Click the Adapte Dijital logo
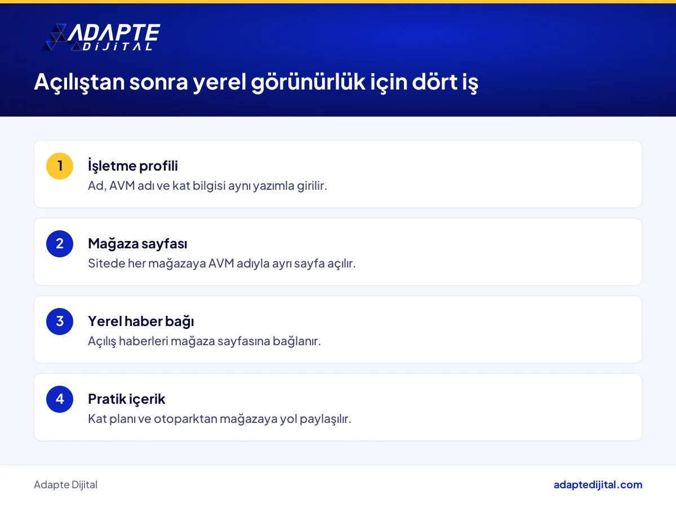Viewport: 676px width, 513px height. [101, 38]
